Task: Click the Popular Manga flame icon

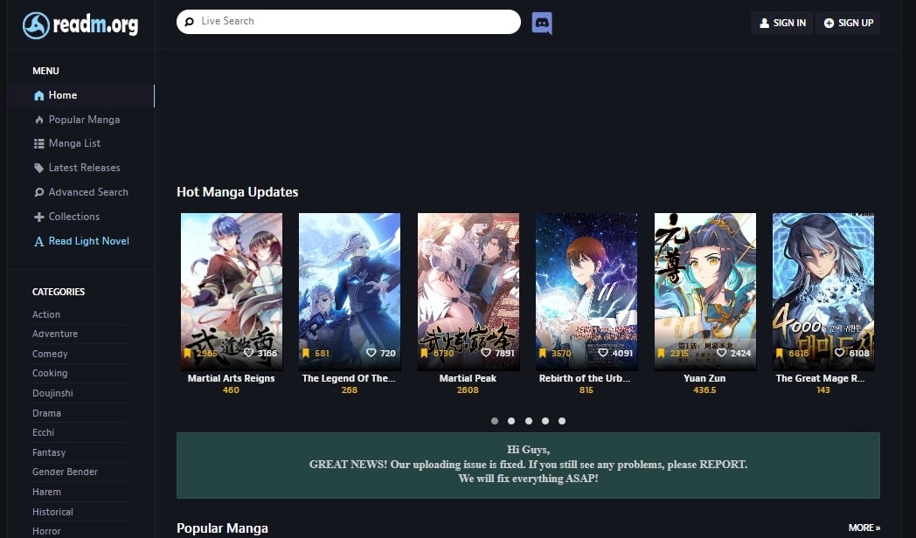Action: [39, 120]
